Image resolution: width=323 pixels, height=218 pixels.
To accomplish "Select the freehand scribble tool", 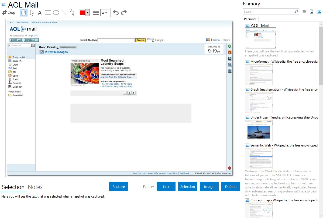I will click(72, 13).
